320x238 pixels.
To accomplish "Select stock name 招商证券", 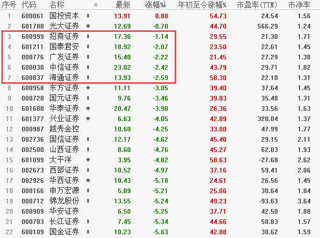I will pyautogui.click(x=64, y=36).
